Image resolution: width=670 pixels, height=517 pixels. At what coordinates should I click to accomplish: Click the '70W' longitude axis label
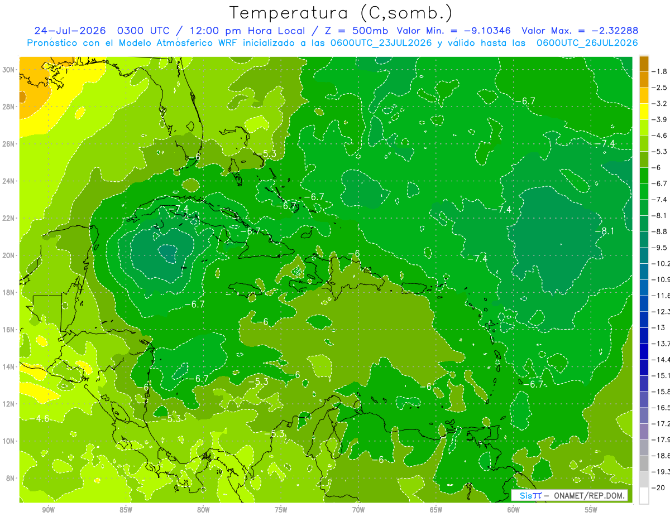pyautogui.click(x=358, y=510)
